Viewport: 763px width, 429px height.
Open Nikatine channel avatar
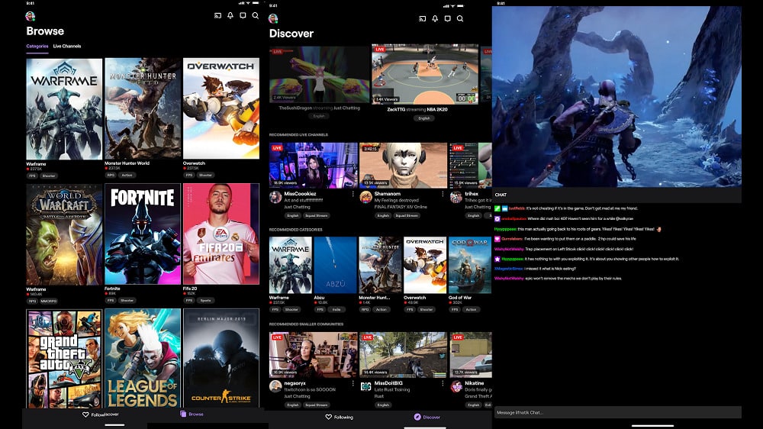(x=456, y=386)
